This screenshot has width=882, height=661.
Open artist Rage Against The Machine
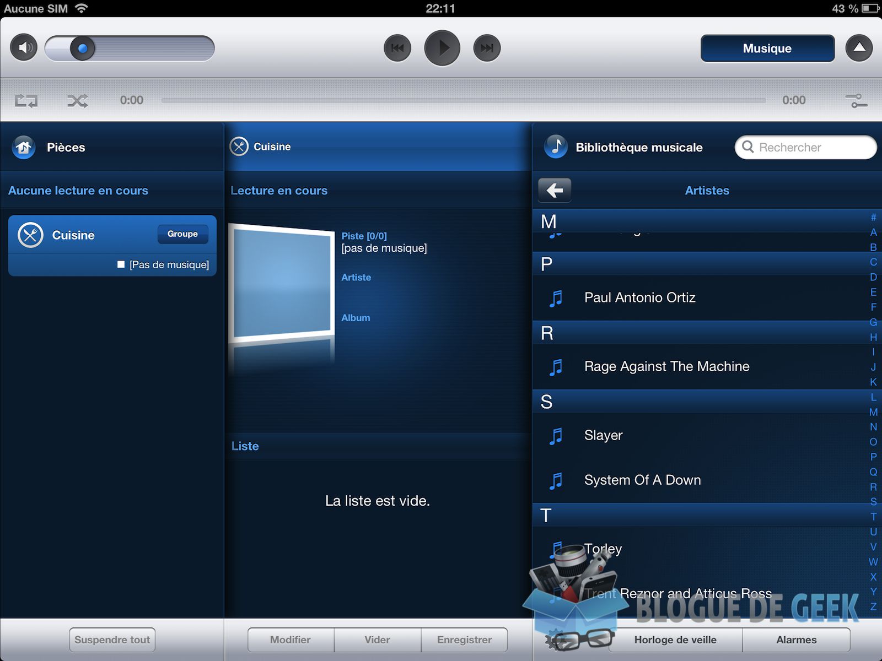coord(700,366)
